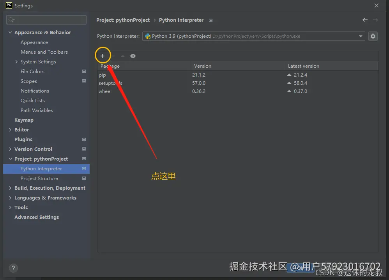
Task: Click version 57.0.0 cell
Action: coord(199,83)
